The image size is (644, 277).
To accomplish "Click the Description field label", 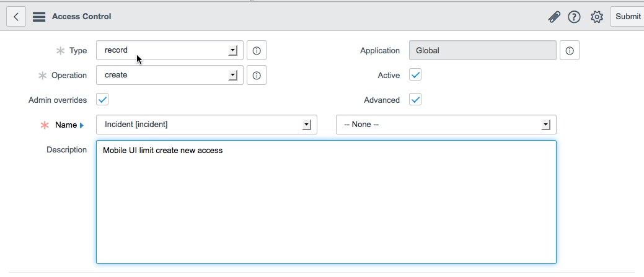I will tap(66, 150).
